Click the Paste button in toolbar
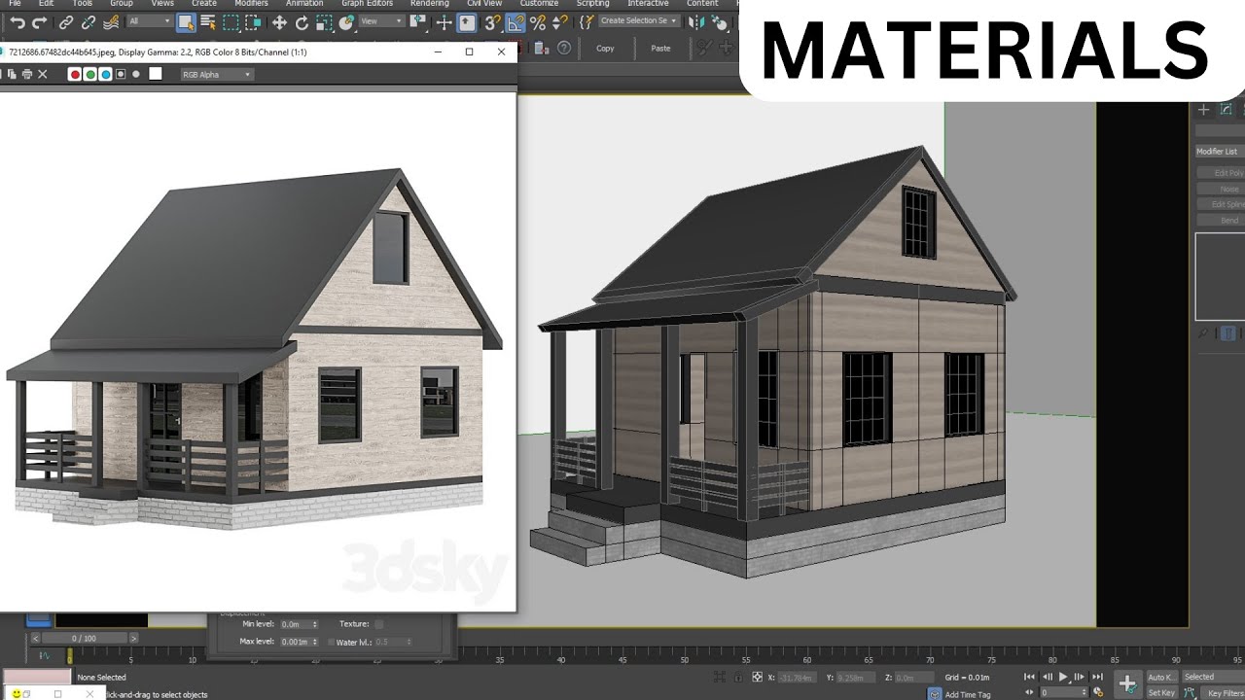 click(x=660, y=49)
